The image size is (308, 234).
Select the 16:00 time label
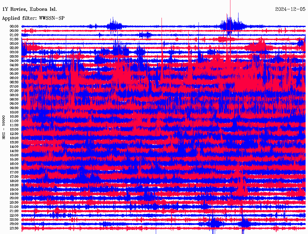pos(14,163)
